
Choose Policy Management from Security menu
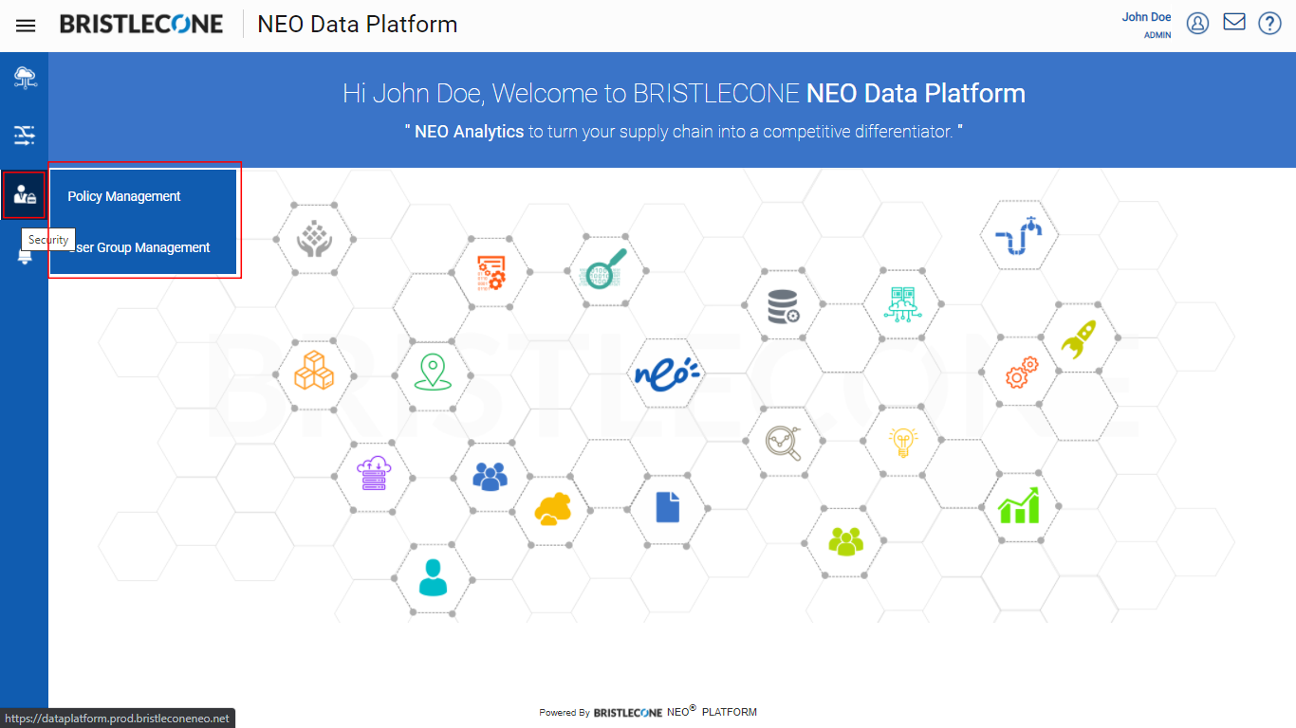(x=124, y=196)
